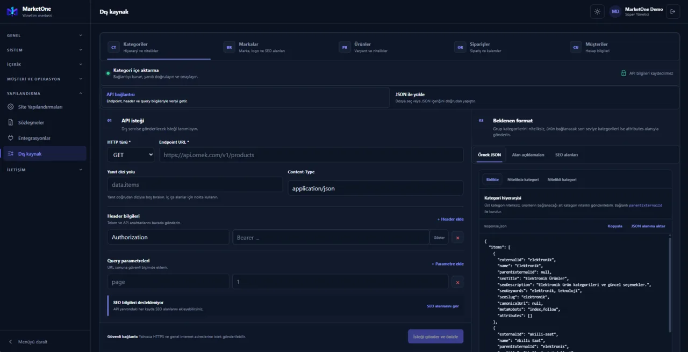Expand the SİSTEM sidebar section

[45, 50]
